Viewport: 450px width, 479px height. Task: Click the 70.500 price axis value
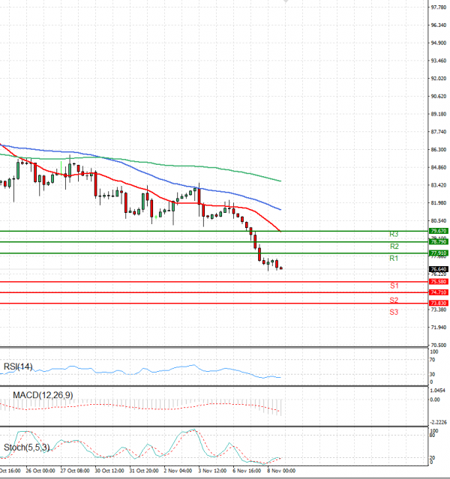pyautogui.click(x=439, y=346)
